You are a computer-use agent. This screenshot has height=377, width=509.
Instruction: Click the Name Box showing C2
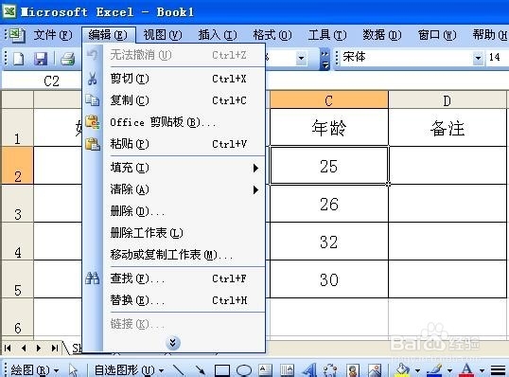pos(43,81)
